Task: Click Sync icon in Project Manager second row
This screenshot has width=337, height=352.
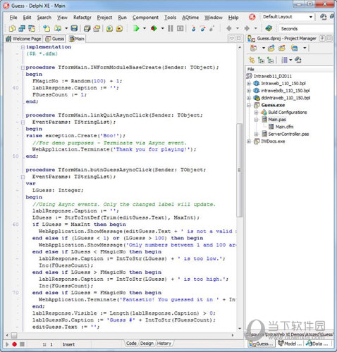Action: click(252, 60)
